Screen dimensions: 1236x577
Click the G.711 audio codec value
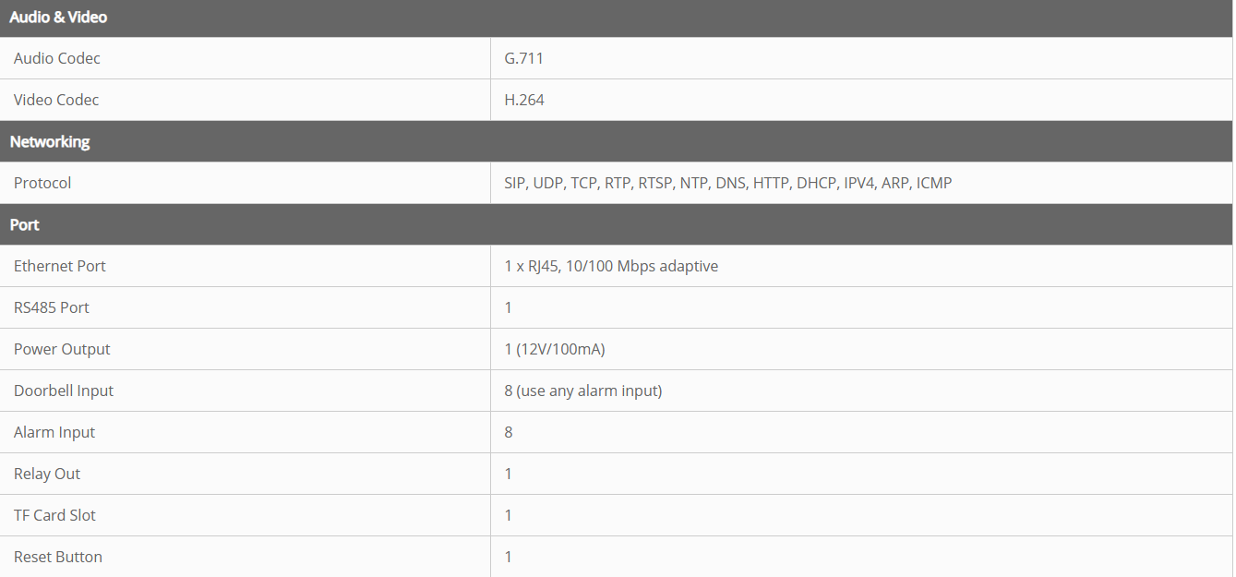pyautogui.click(x=523, y=58)
